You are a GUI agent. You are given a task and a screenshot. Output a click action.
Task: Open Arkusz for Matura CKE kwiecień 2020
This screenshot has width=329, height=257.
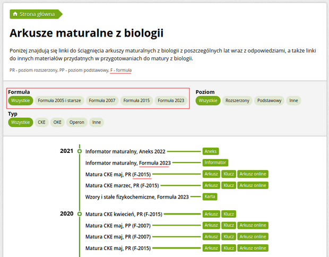[211, 214]
